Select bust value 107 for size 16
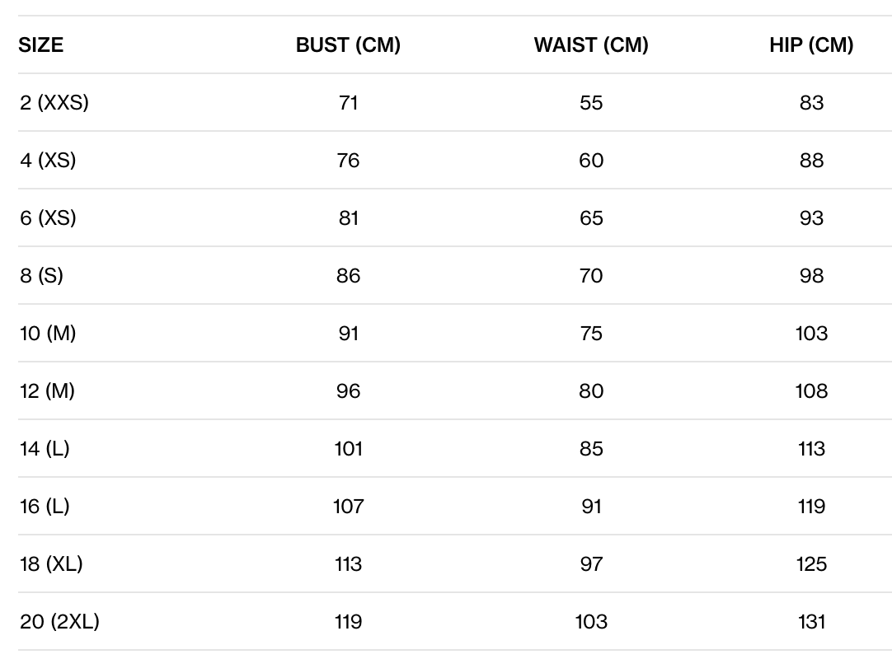This screenshot has width=892, height=659. click(x=348, y=507)
